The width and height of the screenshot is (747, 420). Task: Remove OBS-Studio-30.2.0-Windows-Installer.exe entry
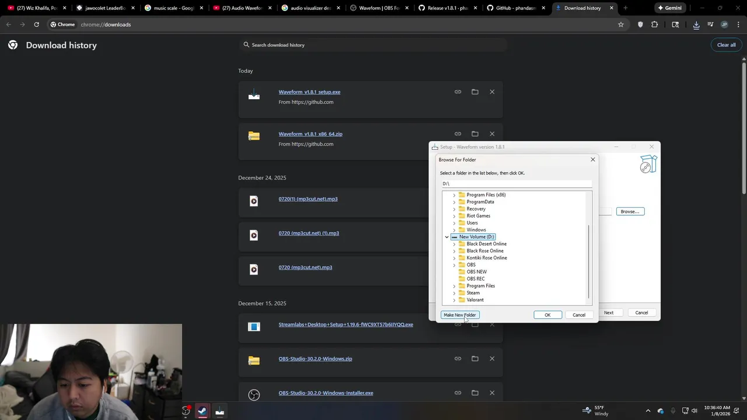[492, 393]
